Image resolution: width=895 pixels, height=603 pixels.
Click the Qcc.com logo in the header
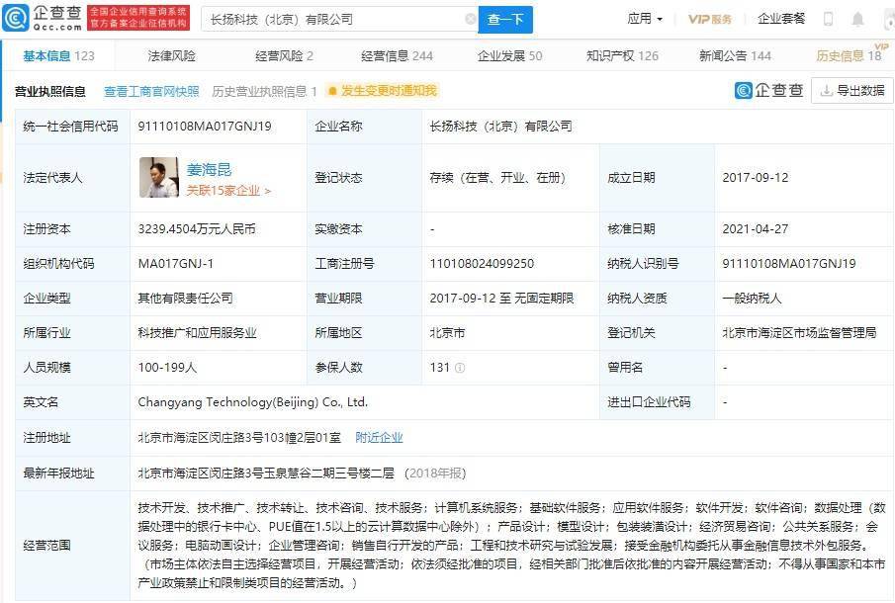[43, 18]
